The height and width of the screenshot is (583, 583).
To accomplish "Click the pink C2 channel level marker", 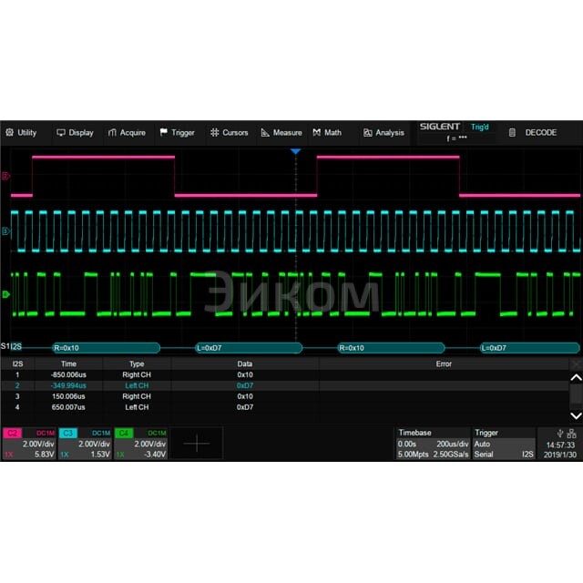I will (6, 176).
